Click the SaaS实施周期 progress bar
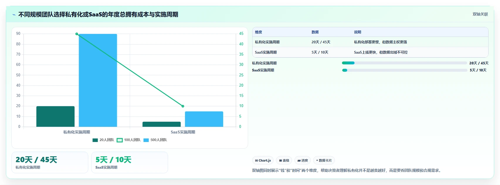The image size is (500, 185). pos(405,70)
